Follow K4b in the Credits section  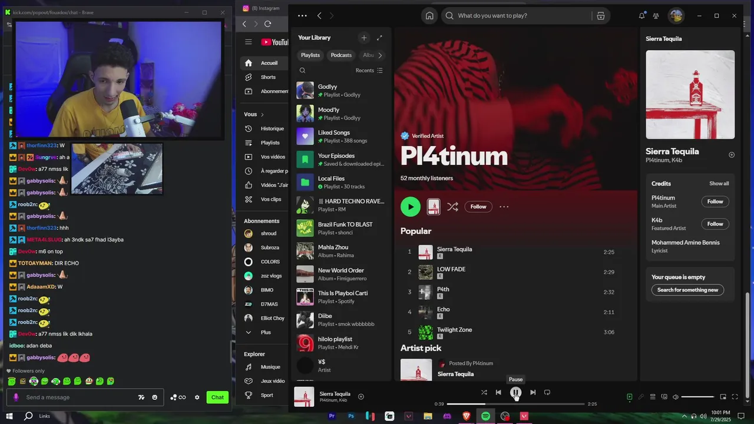(x=715, y=224)
